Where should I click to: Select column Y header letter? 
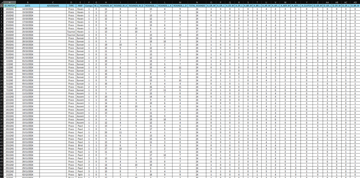pos(306,2)
